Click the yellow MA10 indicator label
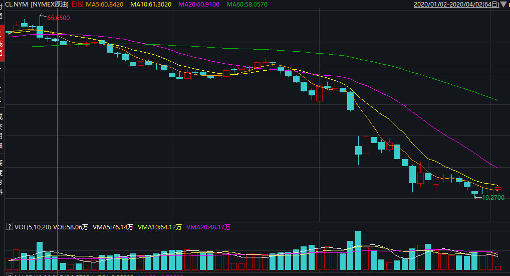 click(150, 5)
